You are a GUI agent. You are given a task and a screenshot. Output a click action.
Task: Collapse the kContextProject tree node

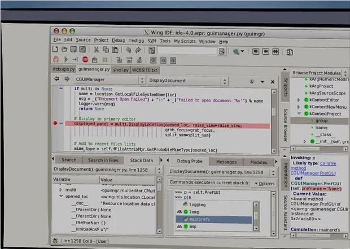pos(299,114)
